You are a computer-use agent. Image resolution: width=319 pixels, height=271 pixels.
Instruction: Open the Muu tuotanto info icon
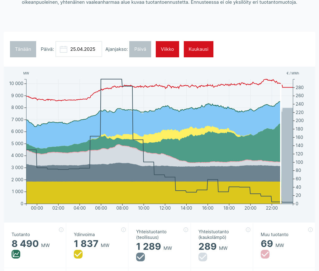pos(310,230)
